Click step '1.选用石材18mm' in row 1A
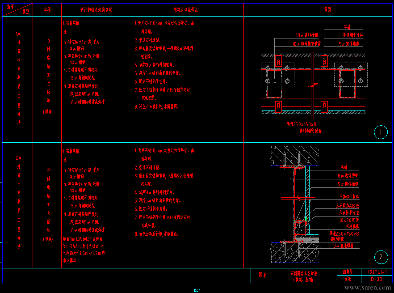Image resolution: width=394 pixels, height=293 pixels. [x=164, y=23]
